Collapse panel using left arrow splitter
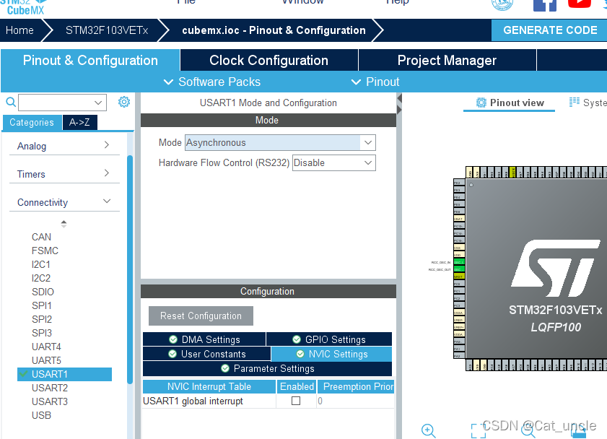The image size is (607, 439). [400, 99]
